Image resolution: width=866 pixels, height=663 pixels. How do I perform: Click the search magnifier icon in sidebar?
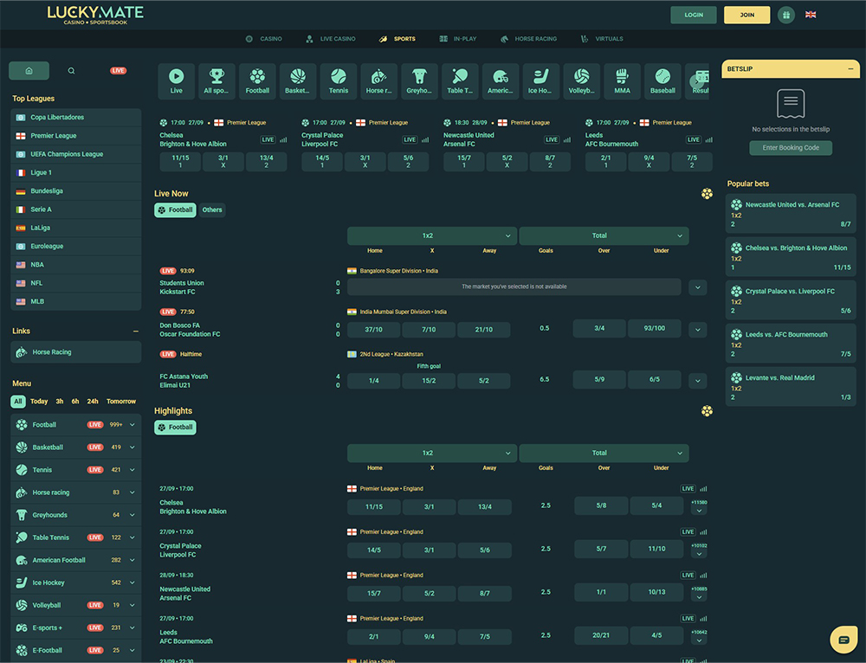click(x=71, y=71)
